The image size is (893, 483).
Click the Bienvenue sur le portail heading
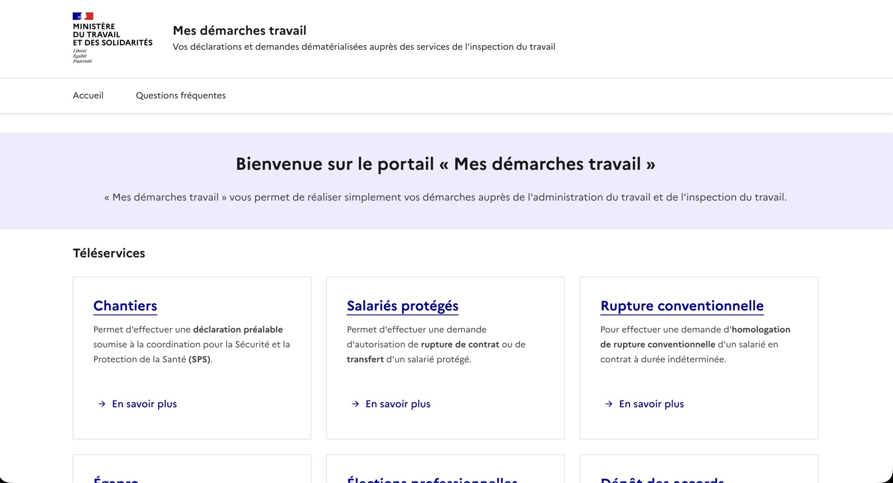[446, 164]
